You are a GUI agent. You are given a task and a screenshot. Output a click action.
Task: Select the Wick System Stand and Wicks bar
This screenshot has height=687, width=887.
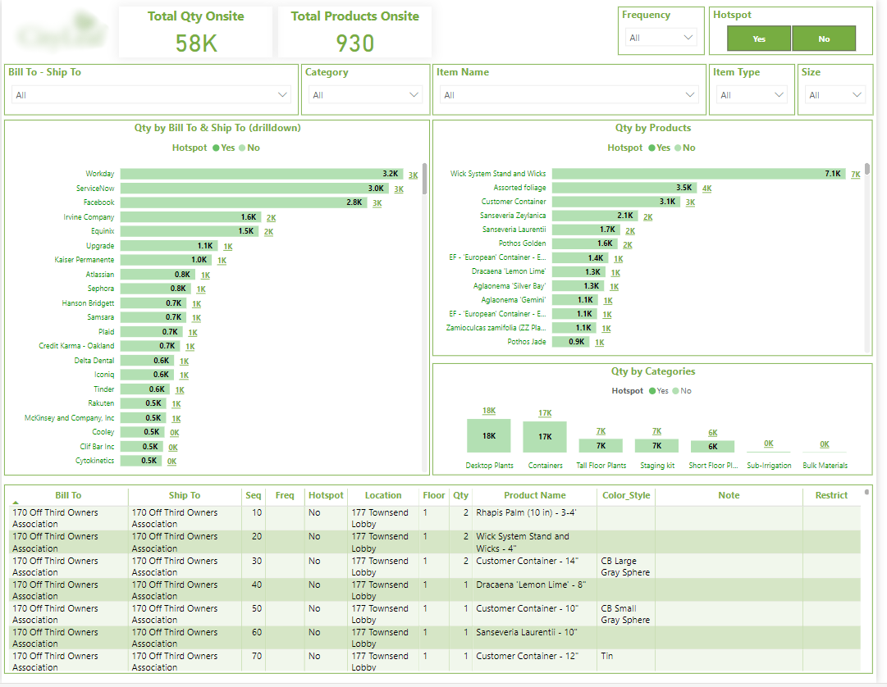tap(697, 173)
